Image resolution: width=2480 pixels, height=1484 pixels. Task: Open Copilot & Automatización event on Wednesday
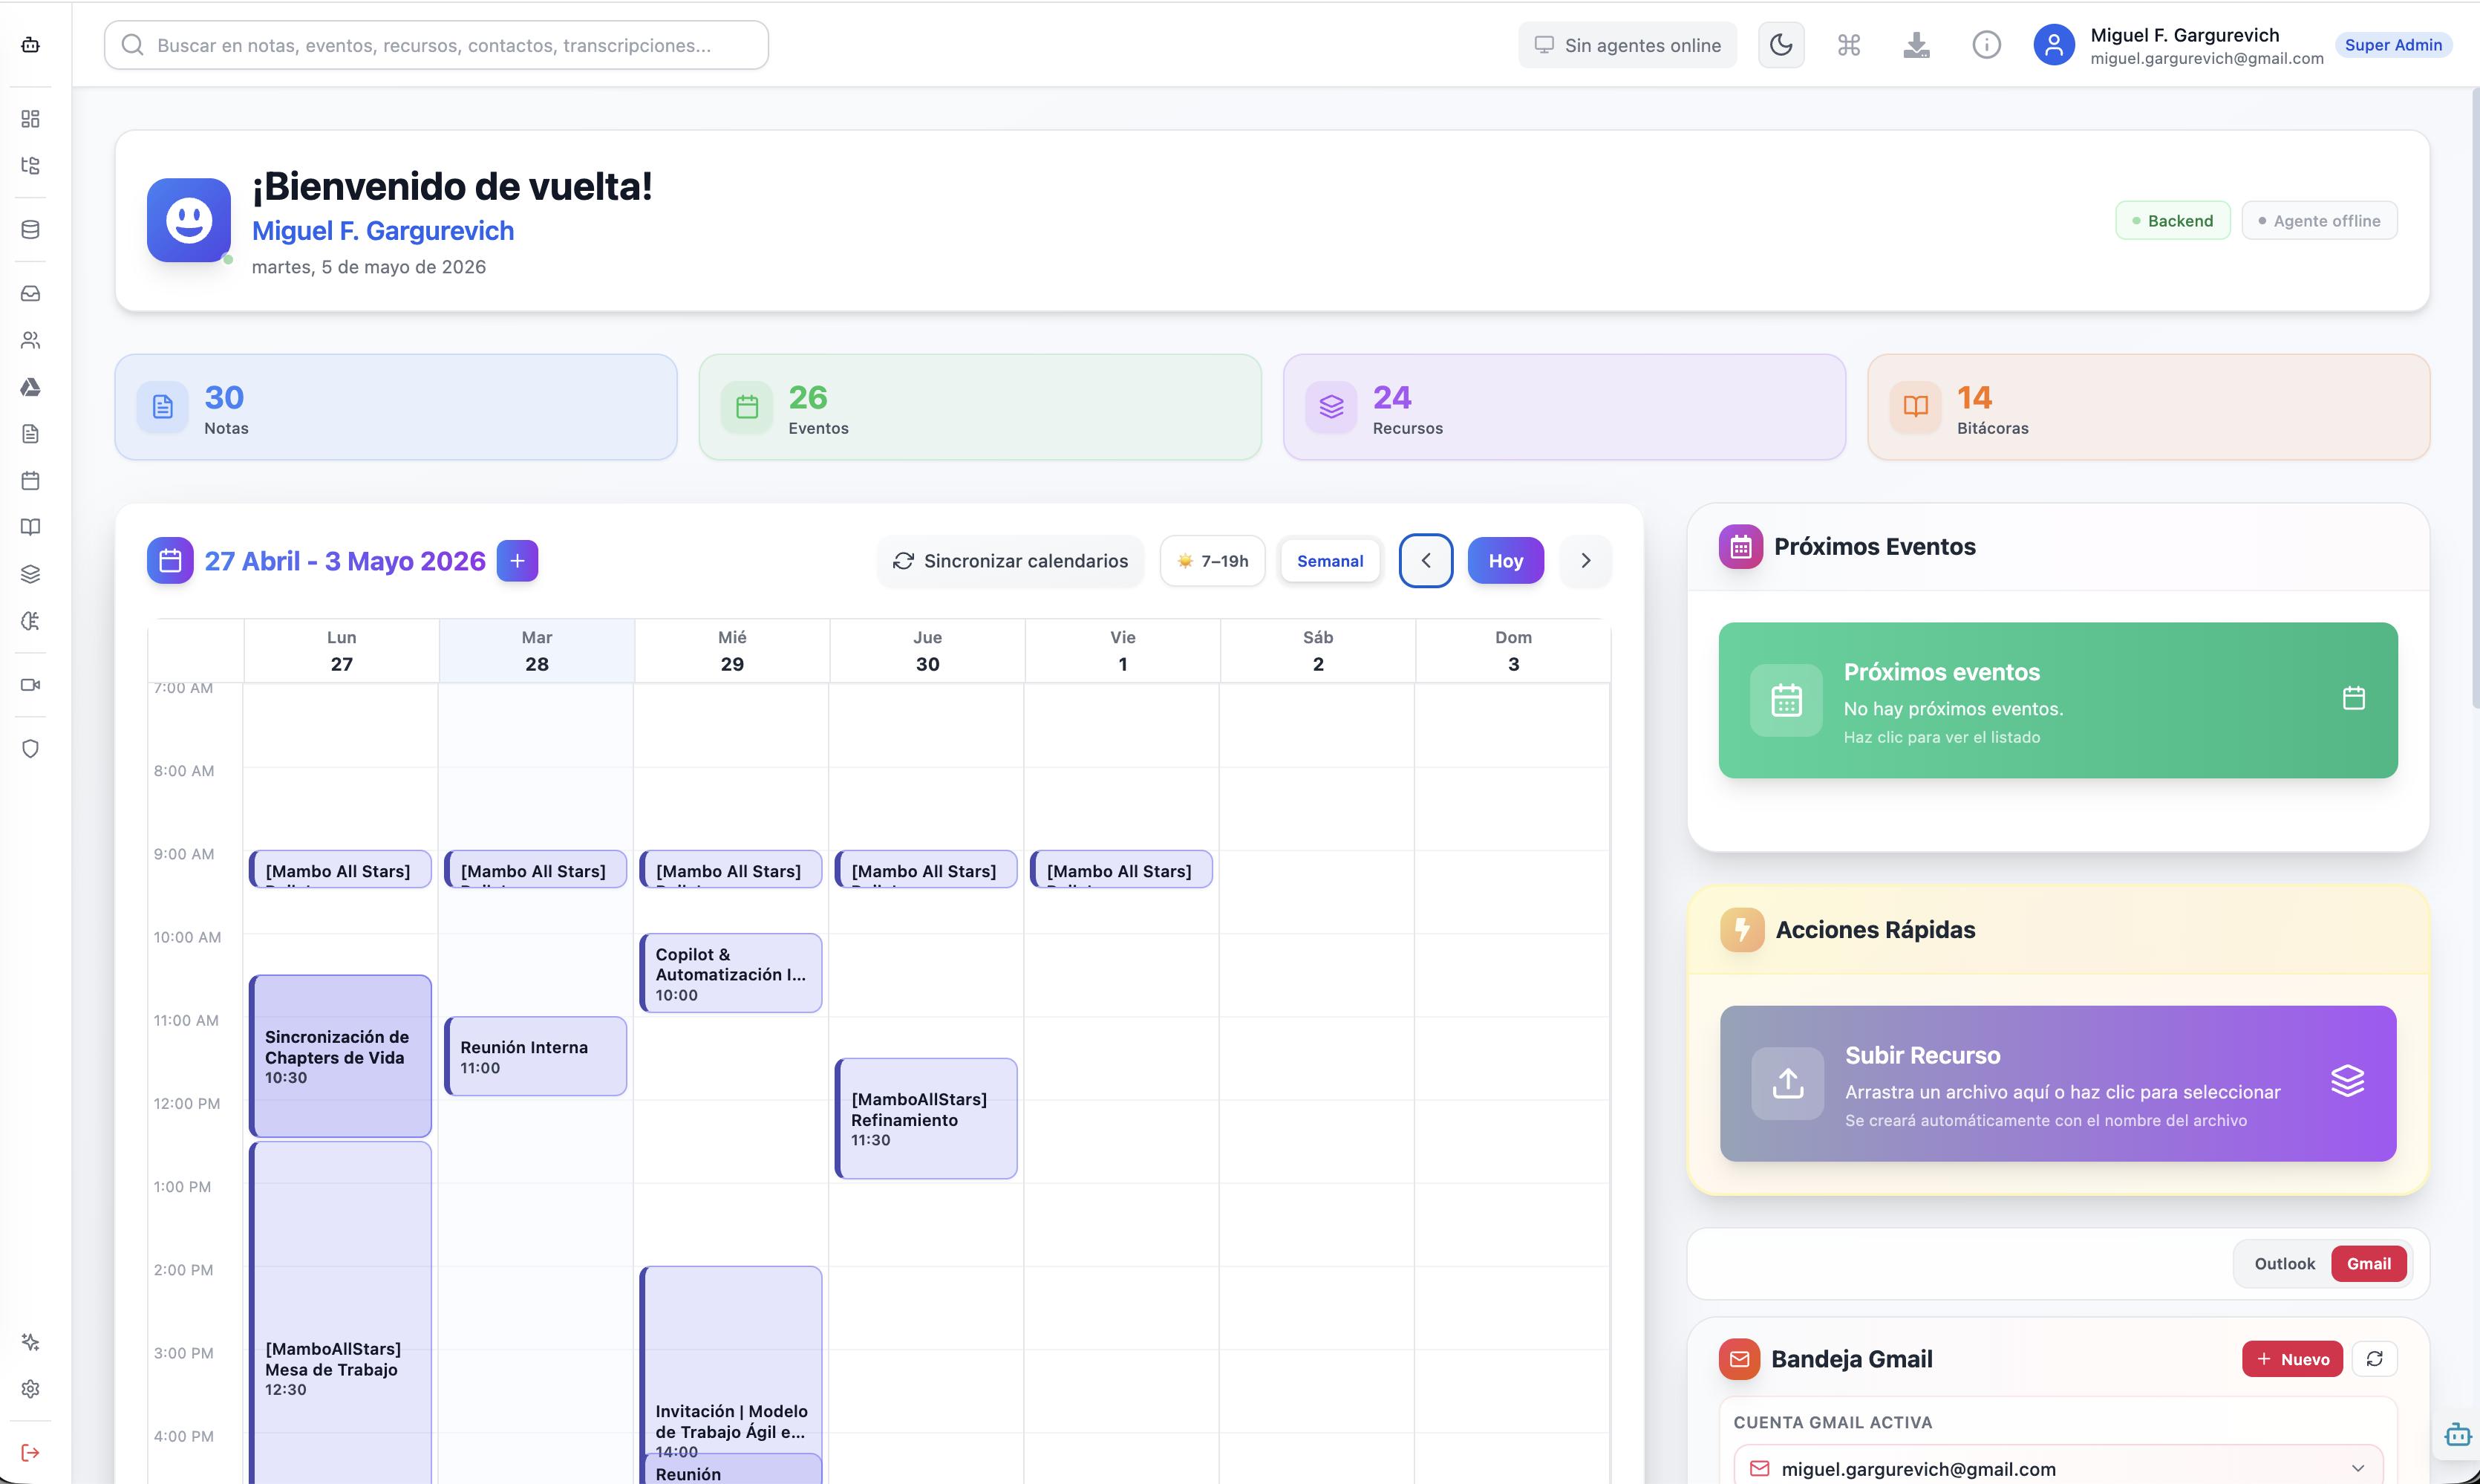tap(731, 973)
